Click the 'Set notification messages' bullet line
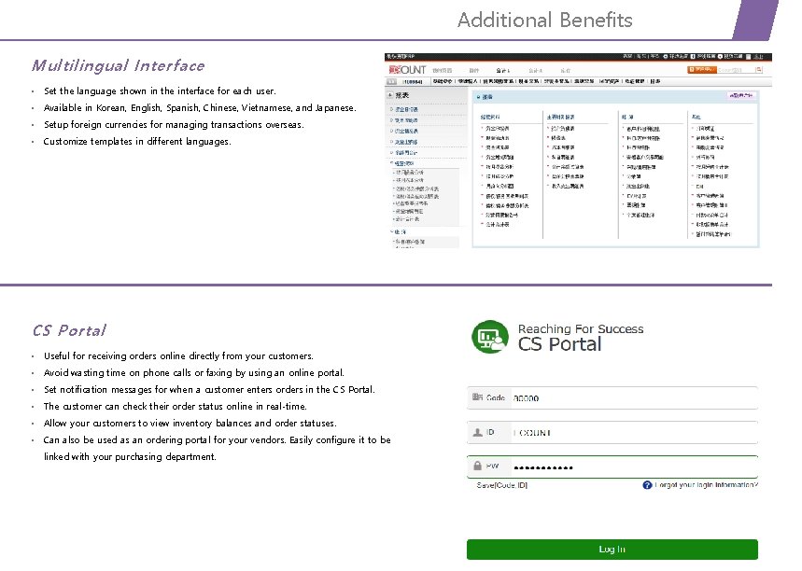 tap(209, 389)
